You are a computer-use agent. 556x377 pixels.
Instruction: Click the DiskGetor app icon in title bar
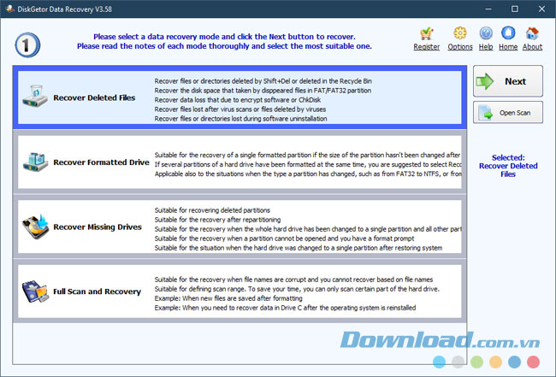(9, 9)
